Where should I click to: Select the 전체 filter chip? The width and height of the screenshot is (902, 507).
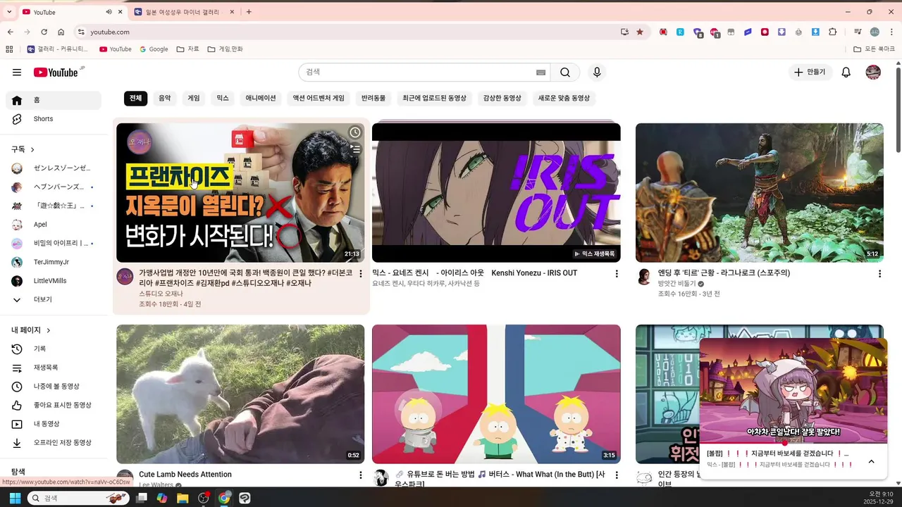(x=135, y=99)
